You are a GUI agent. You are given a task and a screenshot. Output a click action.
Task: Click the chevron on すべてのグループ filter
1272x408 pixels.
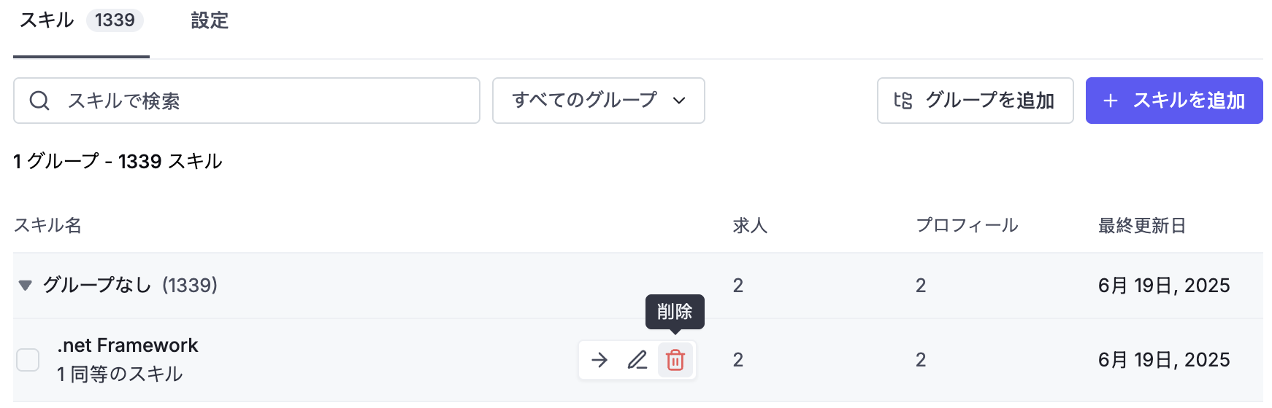pos(679,101)
